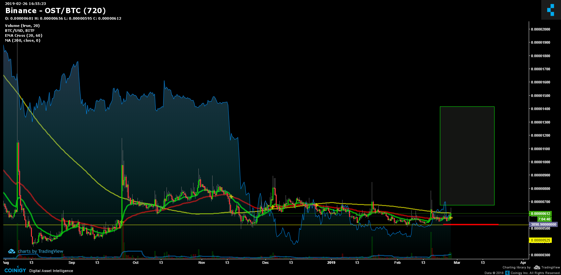The height and width of the screenshot is (275, 561).
Task: Click the 0.00001000 price scale label
Action: pyautogui.click(x=540, y=162)
